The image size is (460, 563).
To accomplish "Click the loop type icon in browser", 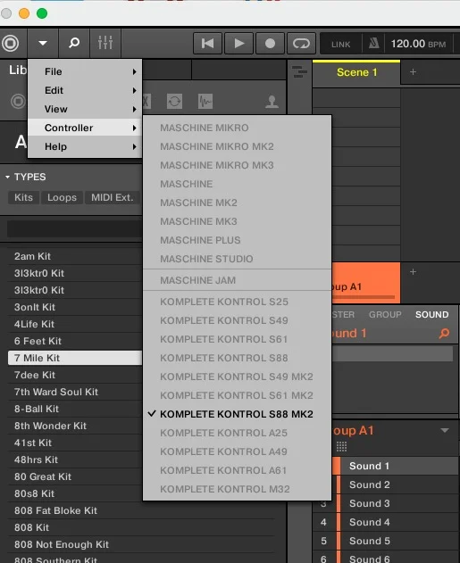I will 174,101.
